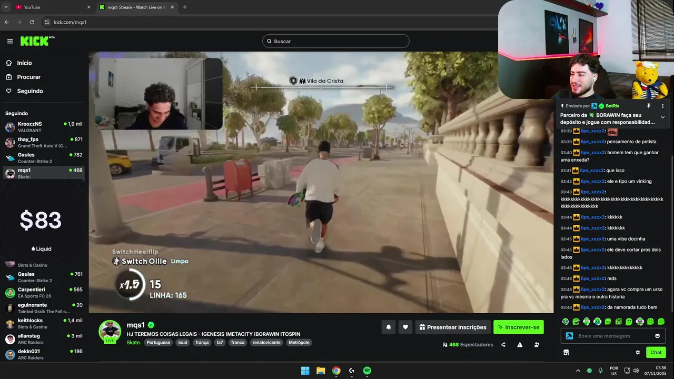This screenshot has width=674, height=379.
Task: Open pinned message three-dot options
Action: point(662,106)
